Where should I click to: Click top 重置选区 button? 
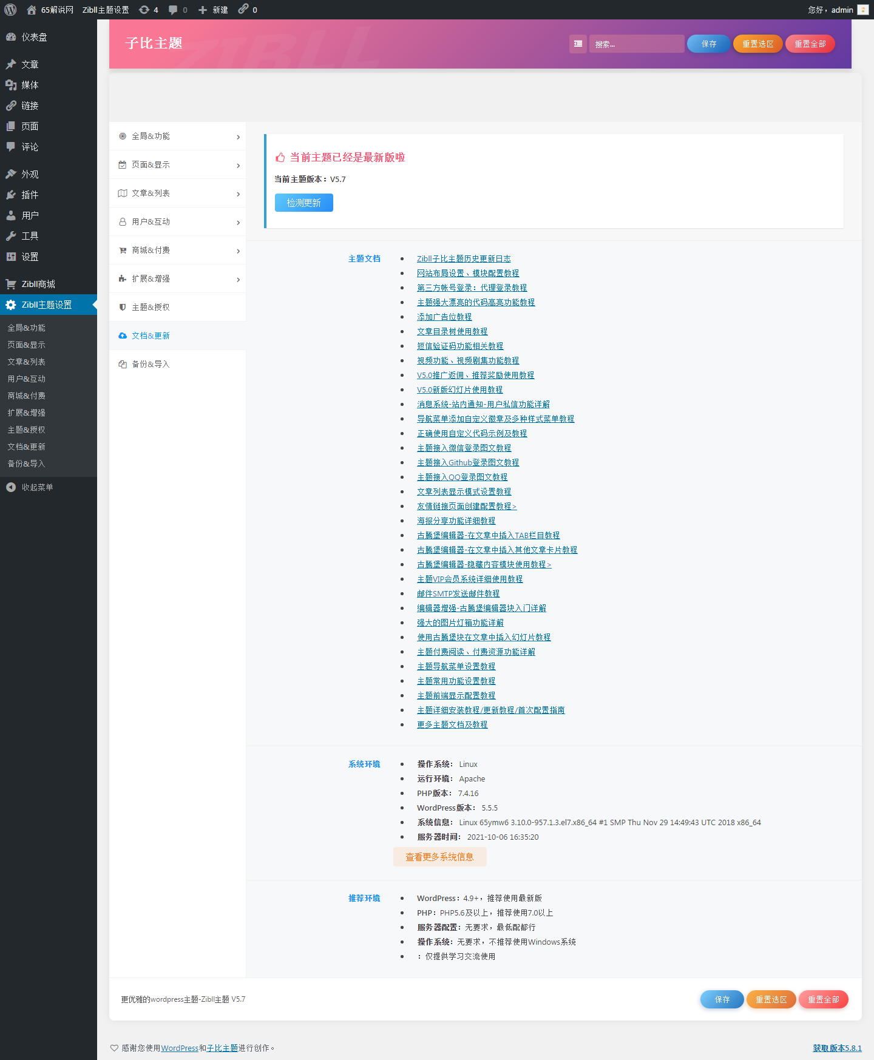[x=758, y=44]
